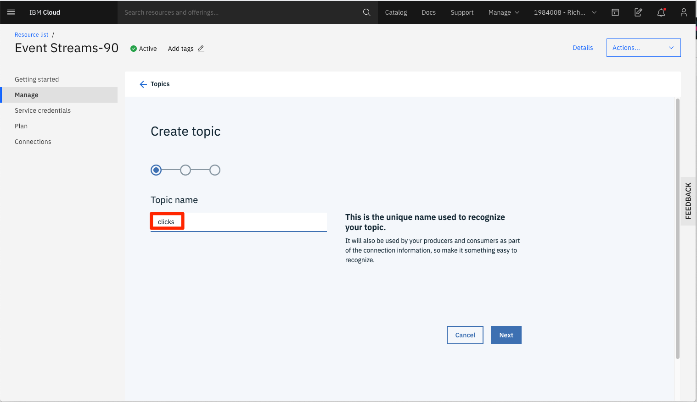
Task: Expand the 1984008 account switcher
Action: click(x=565, y=12)
